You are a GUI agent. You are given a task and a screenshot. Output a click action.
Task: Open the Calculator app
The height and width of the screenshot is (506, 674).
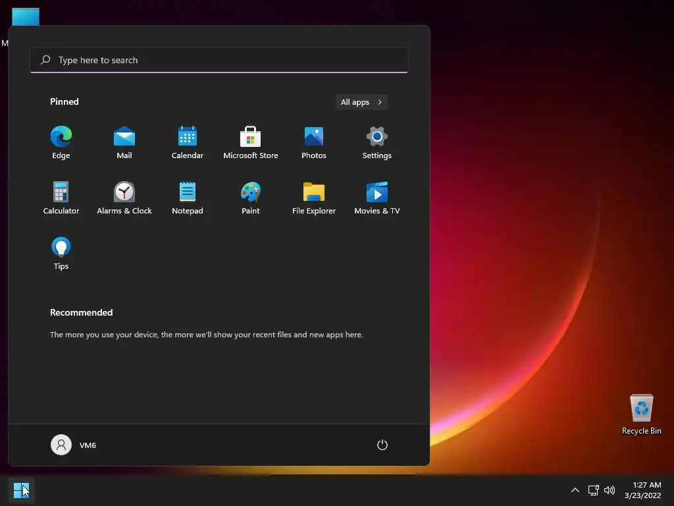pyautogui.click(x=61, y=198)
